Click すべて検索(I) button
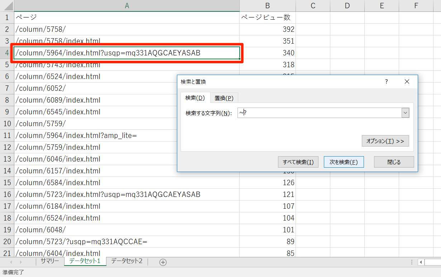The width and height of the screenshot is (441, 277). pos(298,162)
